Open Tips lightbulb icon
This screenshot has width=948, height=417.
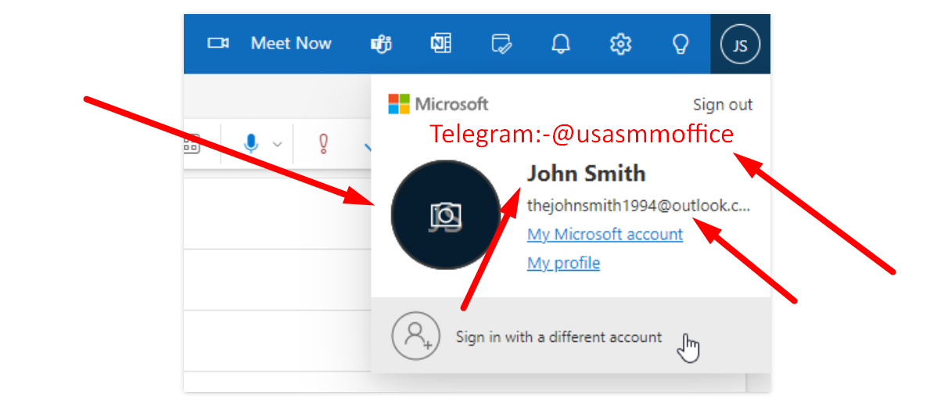point(680,44)
